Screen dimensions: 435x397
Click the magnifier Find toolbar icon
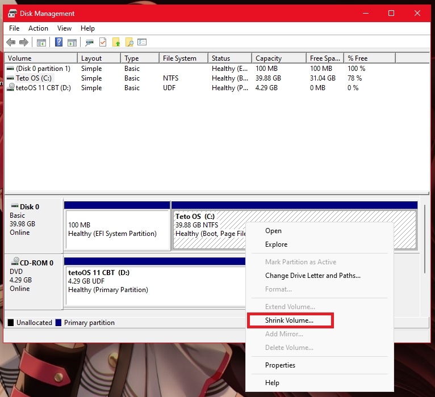[x=129, y=42]
